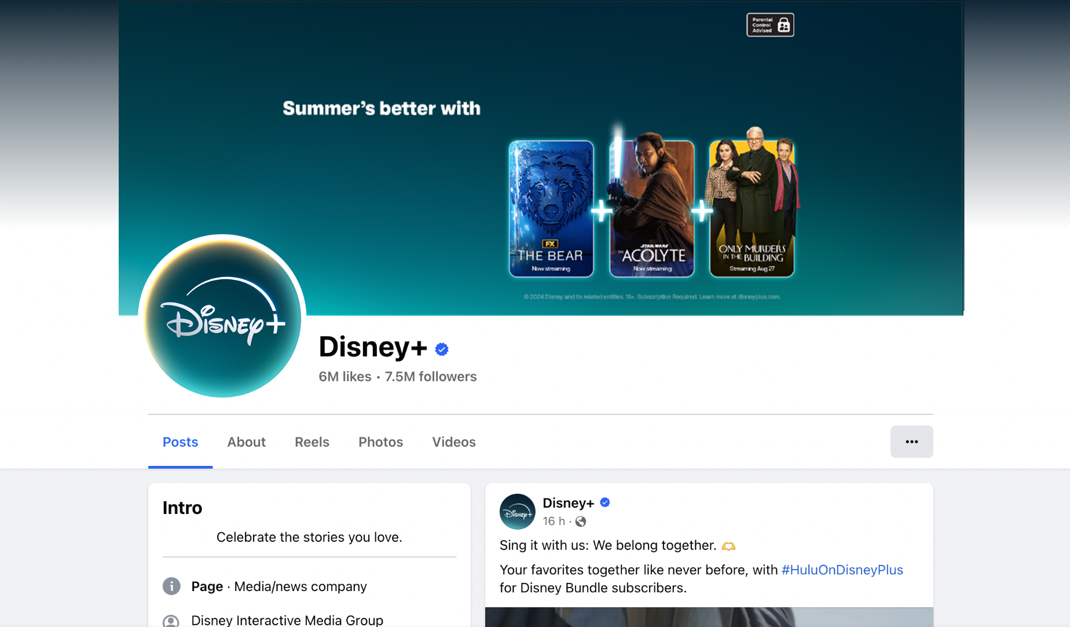Click the verified badge in the post header
This screenshot has height=627, width=1070.
pos(605,502)
